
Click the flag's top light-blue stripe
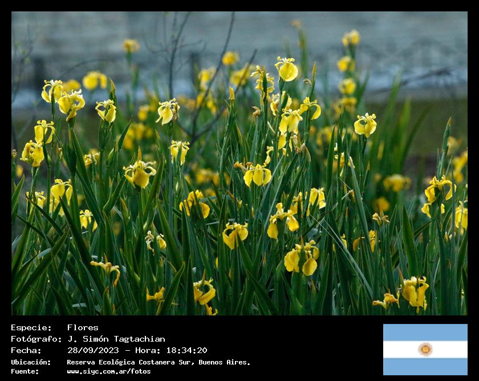[x=425, y=332]
